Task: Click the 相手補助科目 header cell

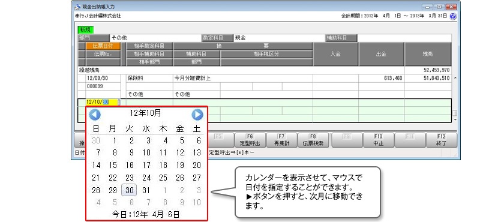Action: pos(149,54)
